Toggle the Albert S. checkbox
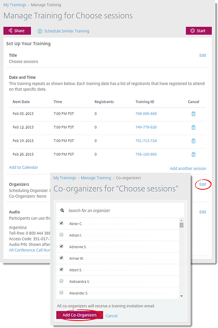Viewport: 218px width, 328px height. click(x=61, y=269)
